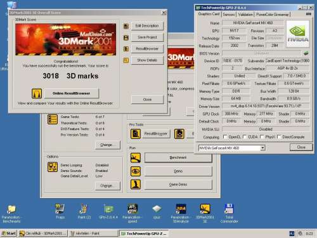Enable the DirectCompute checkbox in GPU-Z
Viewport: 317px width, 238px height.
(x=279, y=137)
